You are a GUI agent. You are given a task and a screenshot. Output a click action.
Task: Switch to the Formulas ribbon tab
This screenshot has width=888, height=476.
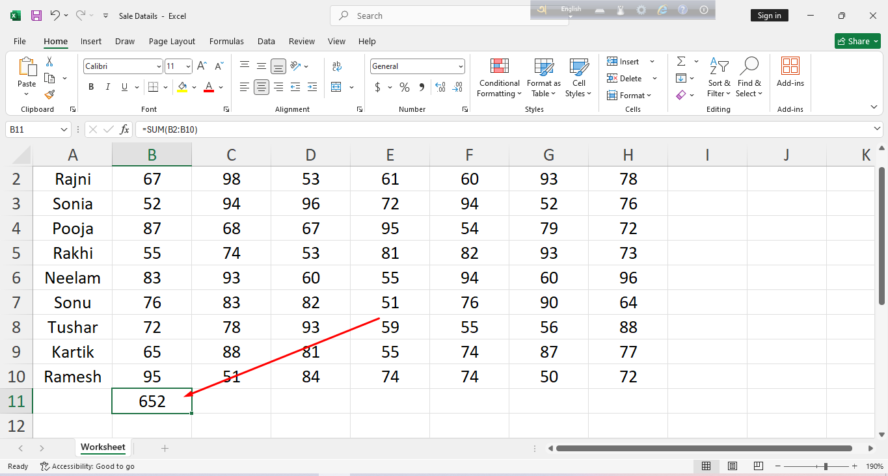226,41
